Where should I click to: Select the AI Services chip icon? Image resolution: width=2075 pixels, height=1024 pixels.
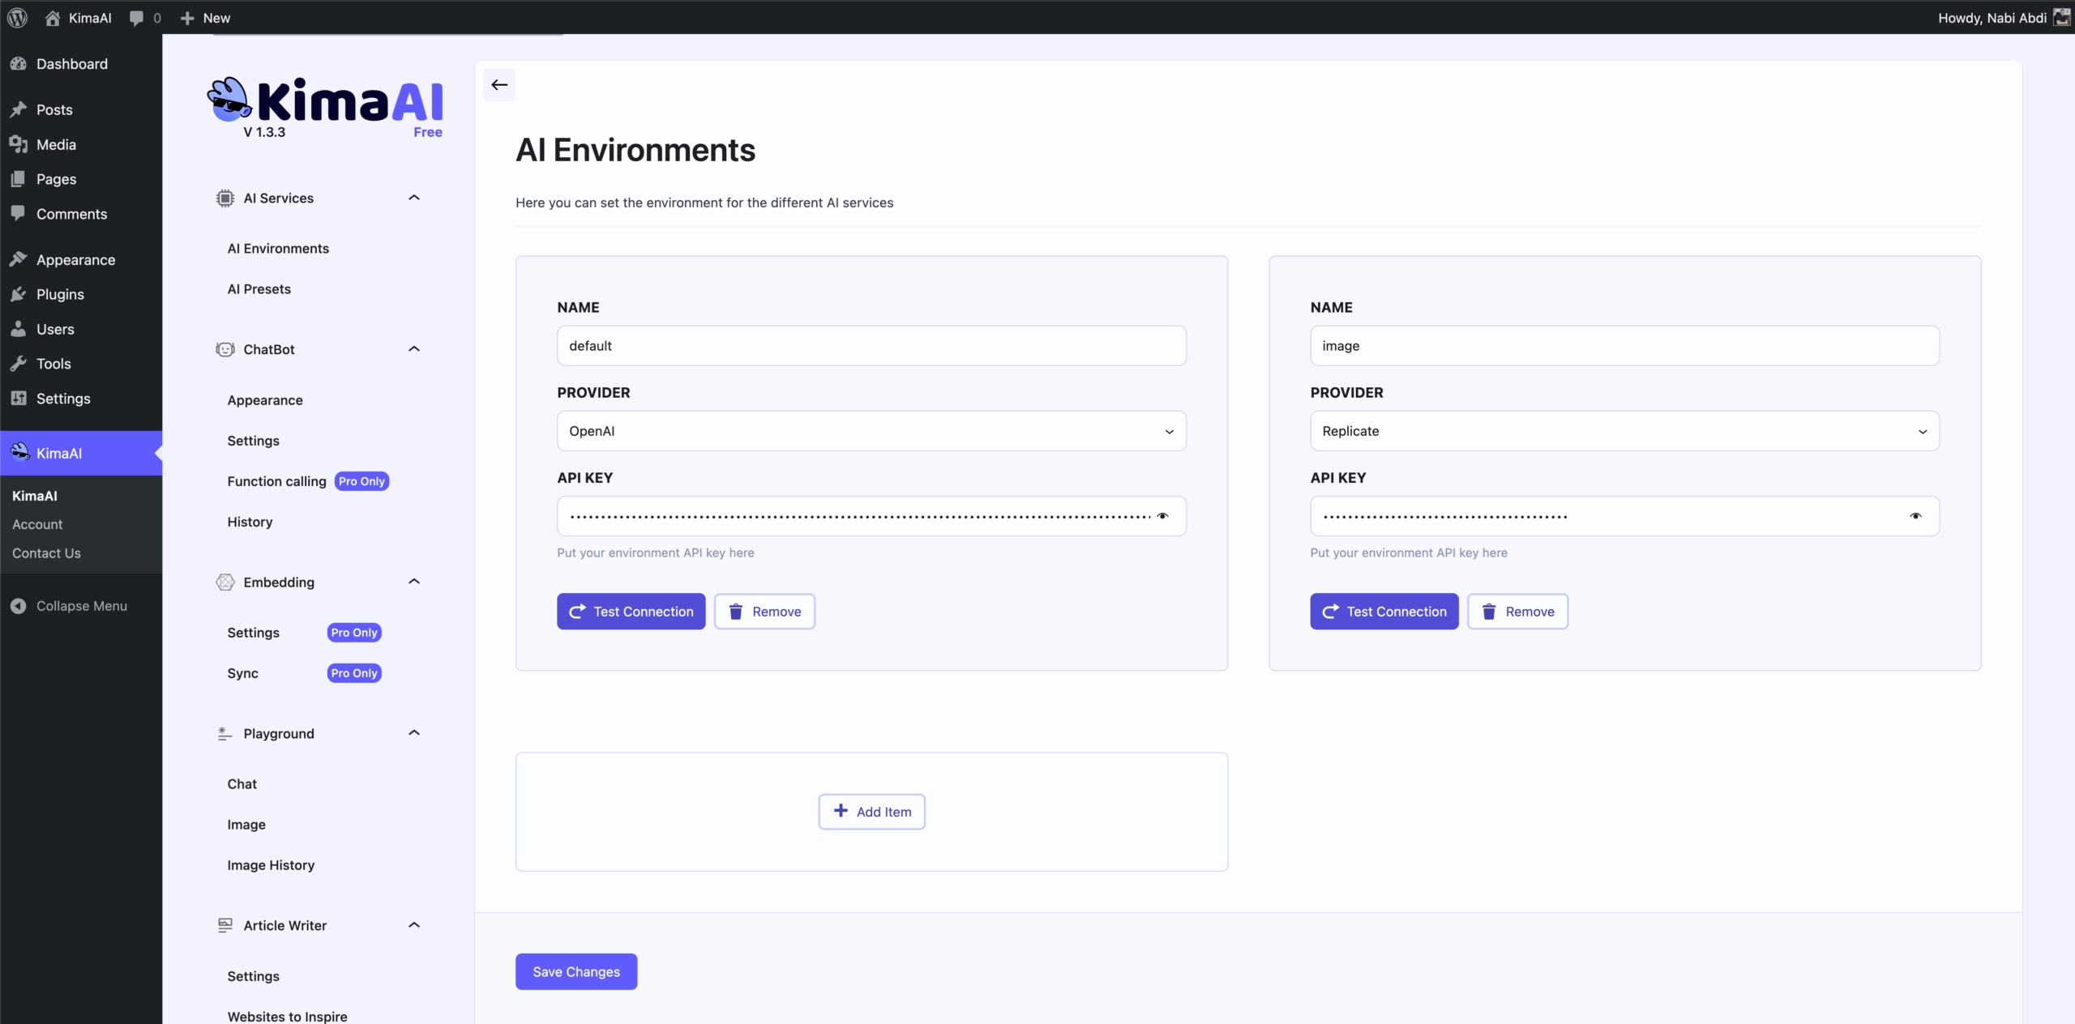pyautogui.click(x=224, y=198)
